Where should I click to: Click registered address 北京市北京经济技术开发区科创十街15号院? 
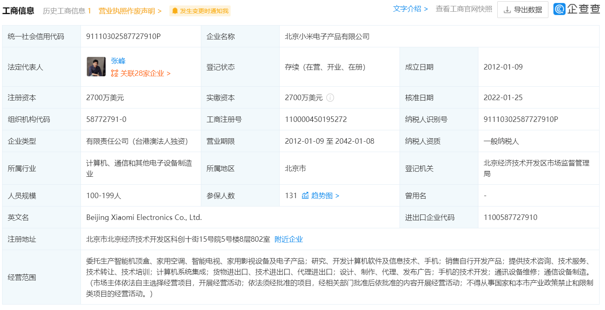[178, 239]
